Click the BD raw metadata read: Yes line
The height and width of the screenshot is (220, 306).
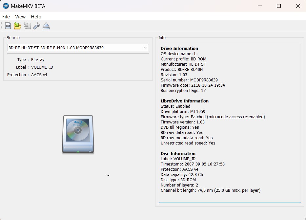coord(187,138)
